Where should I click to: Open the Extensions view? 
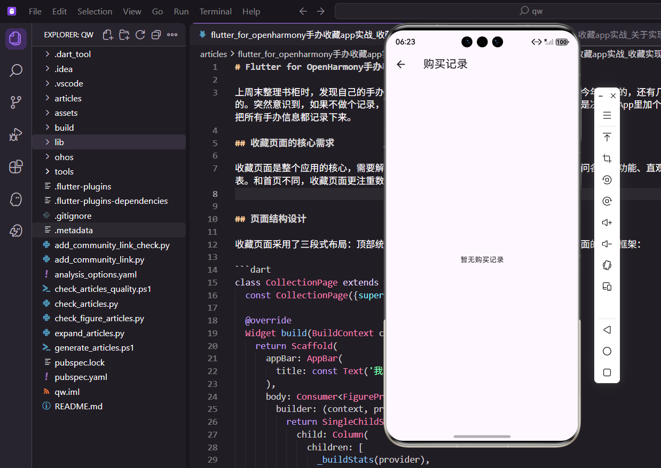pyautogui.click(x=16, y=166)
